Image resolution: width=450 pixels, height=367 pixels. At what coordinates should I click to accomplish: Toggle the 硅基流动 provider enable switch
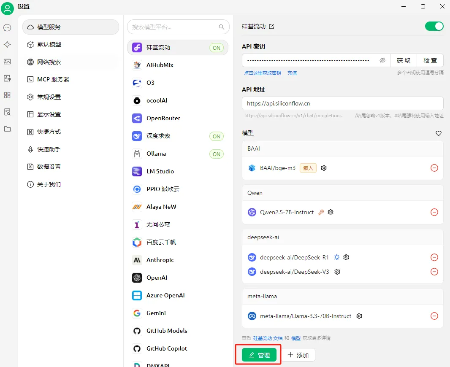(434, 27)
